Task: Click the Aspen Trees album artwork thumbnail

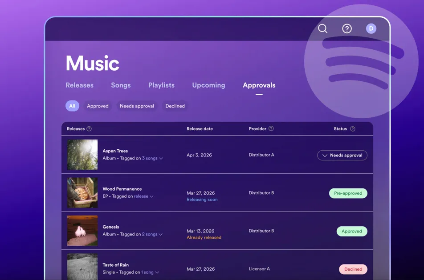Action: click(x=82, y=155)
